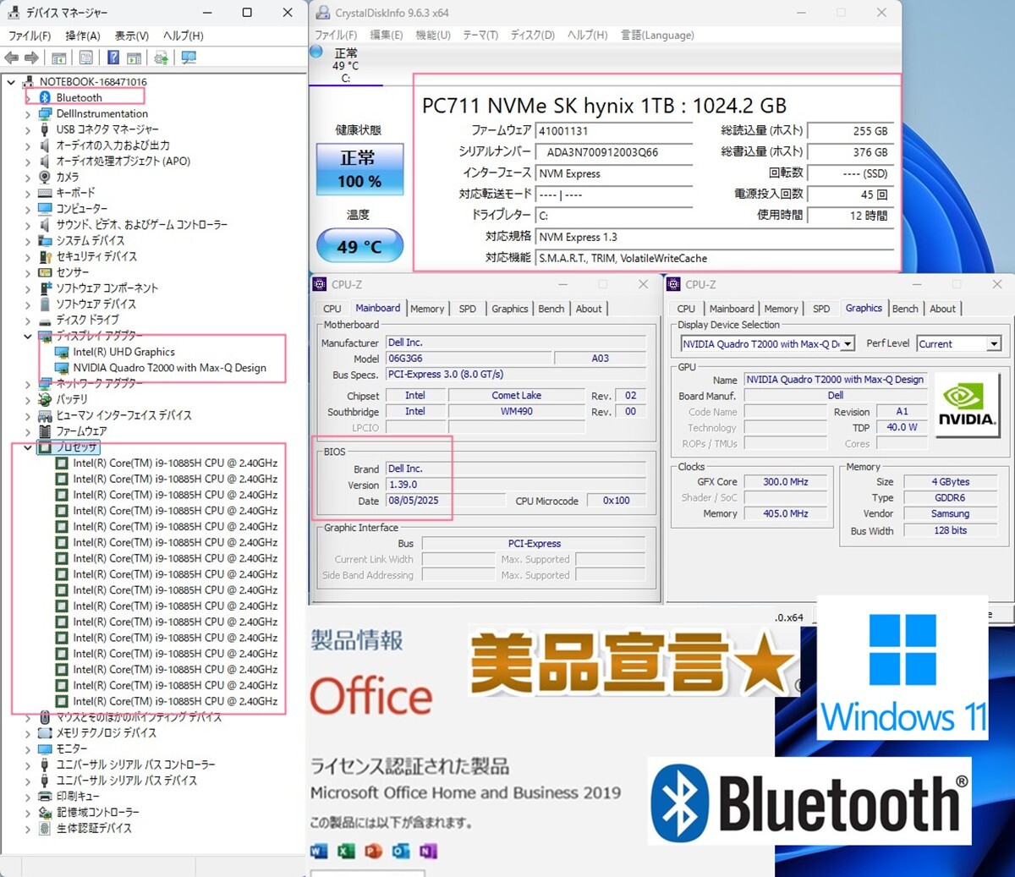Click the firmware field showing 41001131

coord(613,131)
